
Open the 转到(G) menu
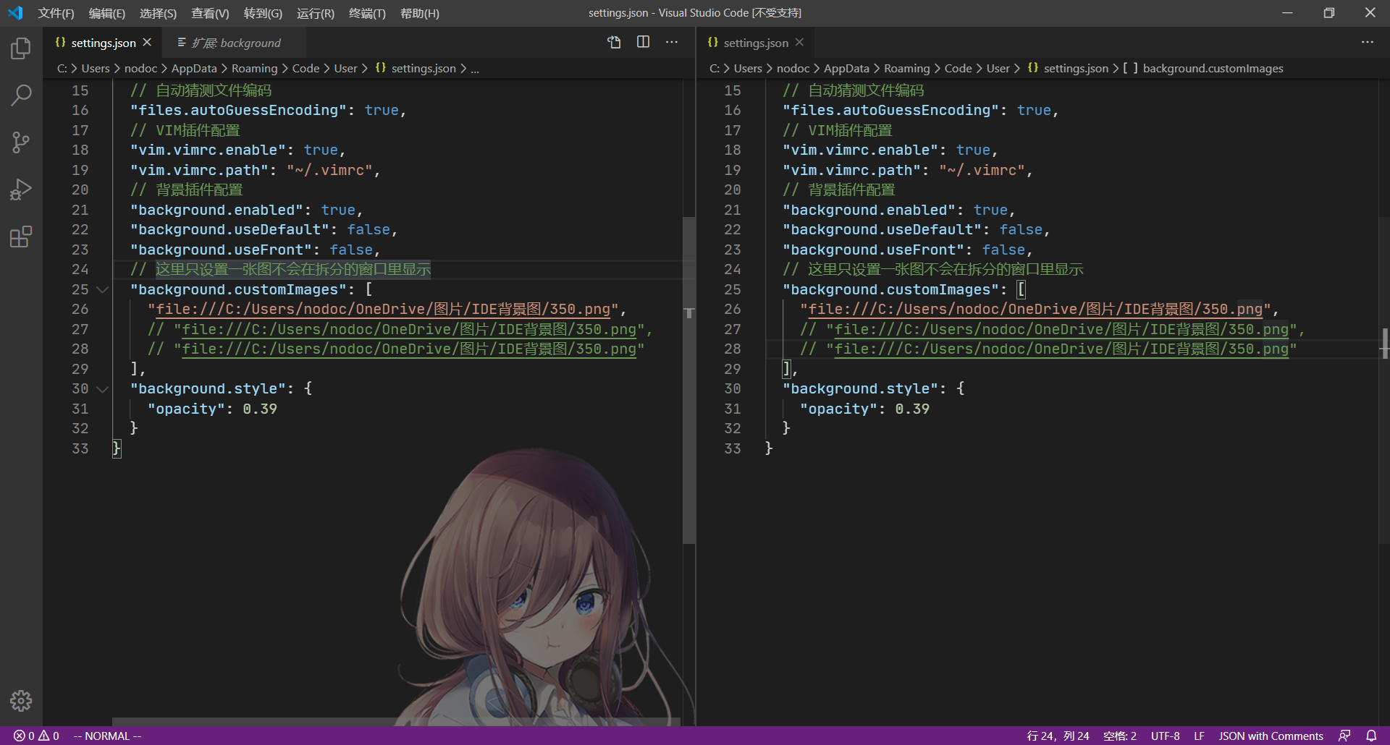pos(263,13)
